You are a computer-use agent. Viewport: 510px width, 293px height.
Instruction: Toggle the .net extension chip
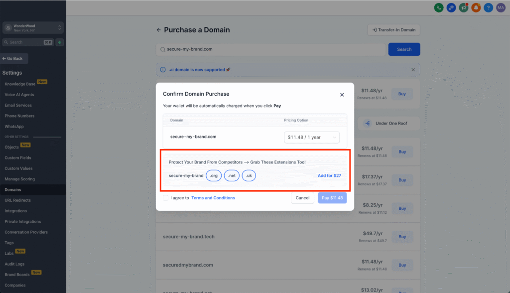(232, 175)
